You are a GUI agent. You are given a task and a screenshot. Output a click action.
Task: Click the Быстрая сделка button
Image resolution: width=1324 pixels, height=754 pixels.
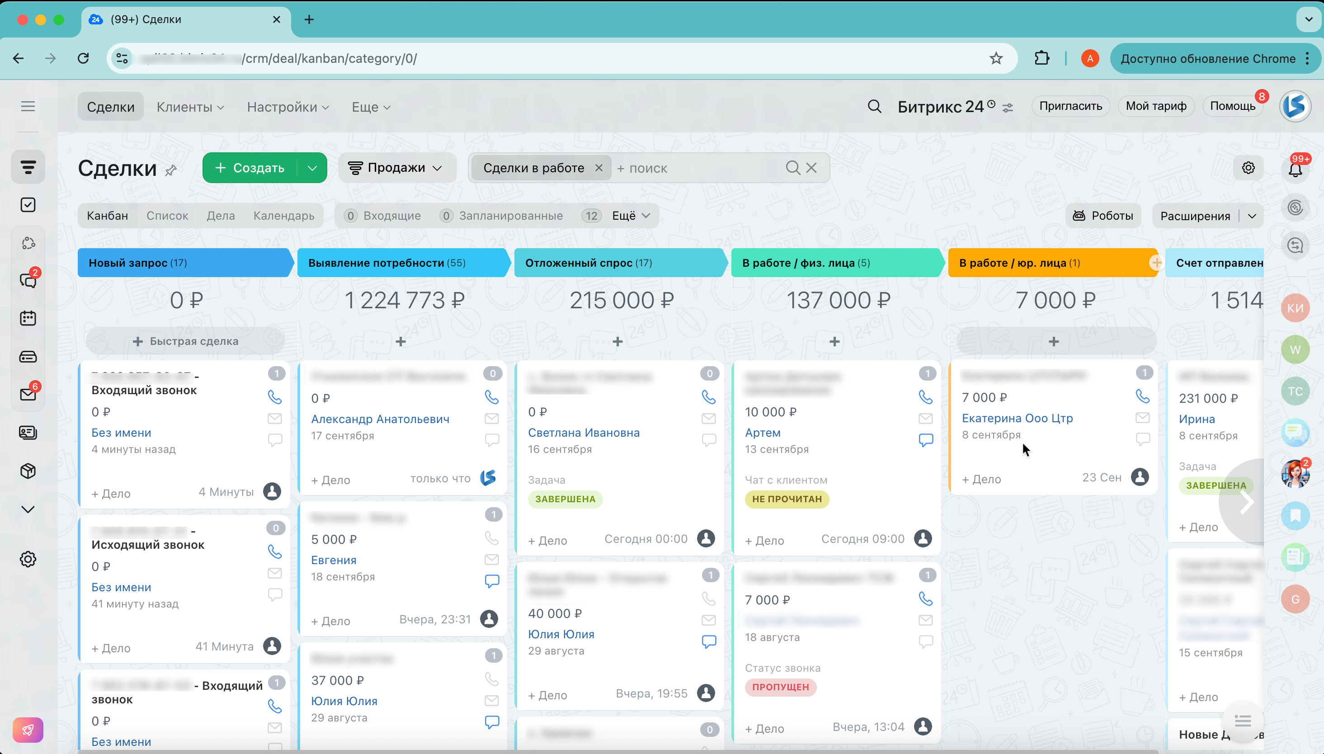185,341
